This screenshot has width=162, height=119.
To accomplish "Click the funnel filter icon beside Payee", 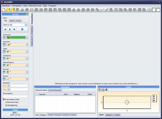I will pos(4,79).
